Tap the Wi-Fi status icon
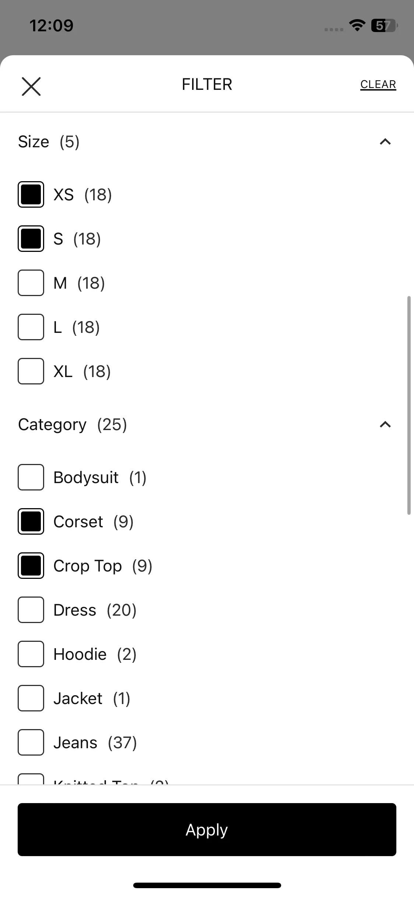 click(357, 25)
